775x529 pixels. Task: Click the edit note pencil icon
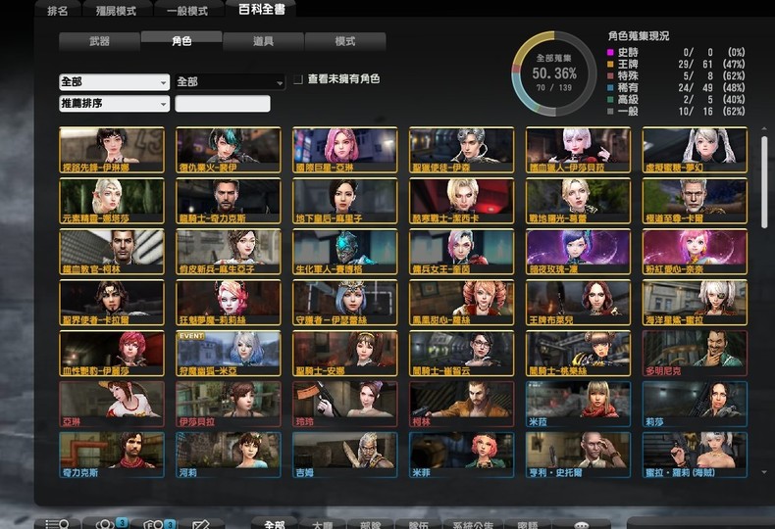click(x=201, y=524)
